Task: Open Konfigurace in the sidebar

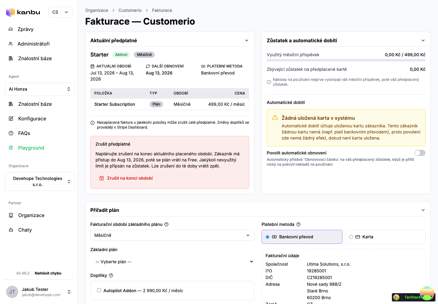Action: (x=32, y=119)
